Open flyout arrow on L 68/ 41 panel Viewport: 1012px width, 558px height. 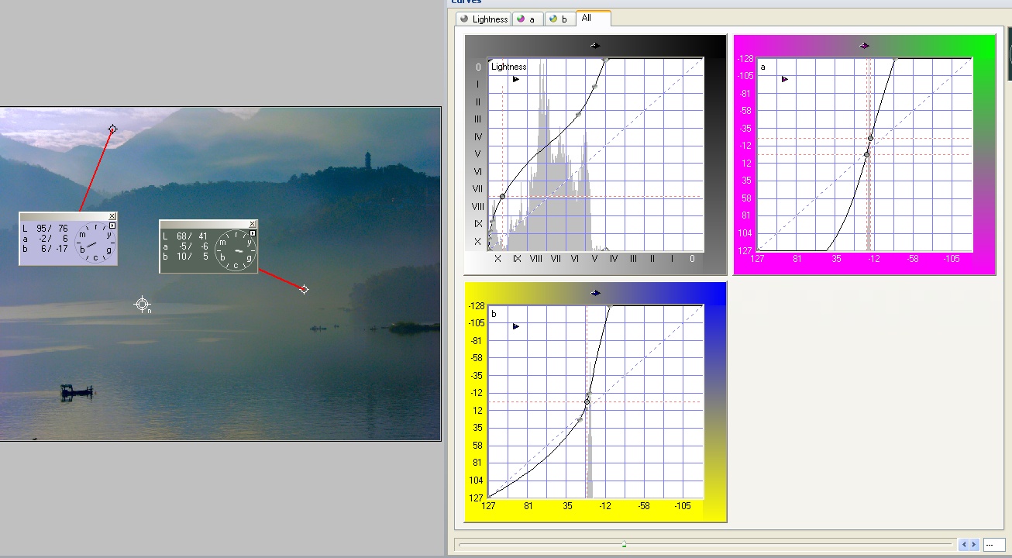253,233
